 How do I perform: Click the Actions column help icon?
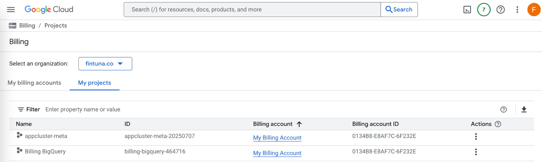tap(498, 124)
